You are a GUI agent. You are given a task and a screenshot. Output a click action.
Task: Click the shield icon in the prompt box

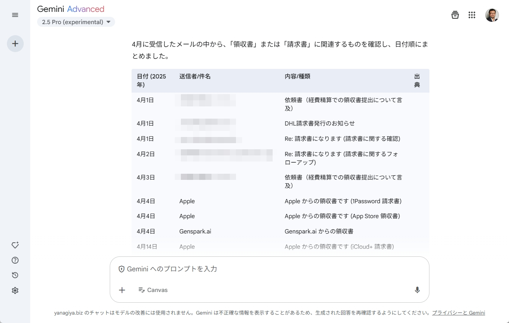[x=121, y=269]
